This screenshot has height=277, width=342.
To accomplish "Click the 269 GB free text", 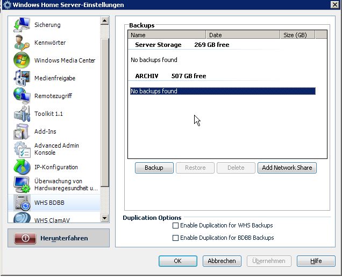I will click(x=212, y=45).
